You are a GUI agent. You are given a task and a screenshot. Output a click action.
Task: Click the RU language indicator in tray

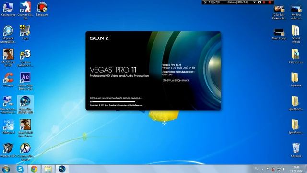tap(256, 169)
